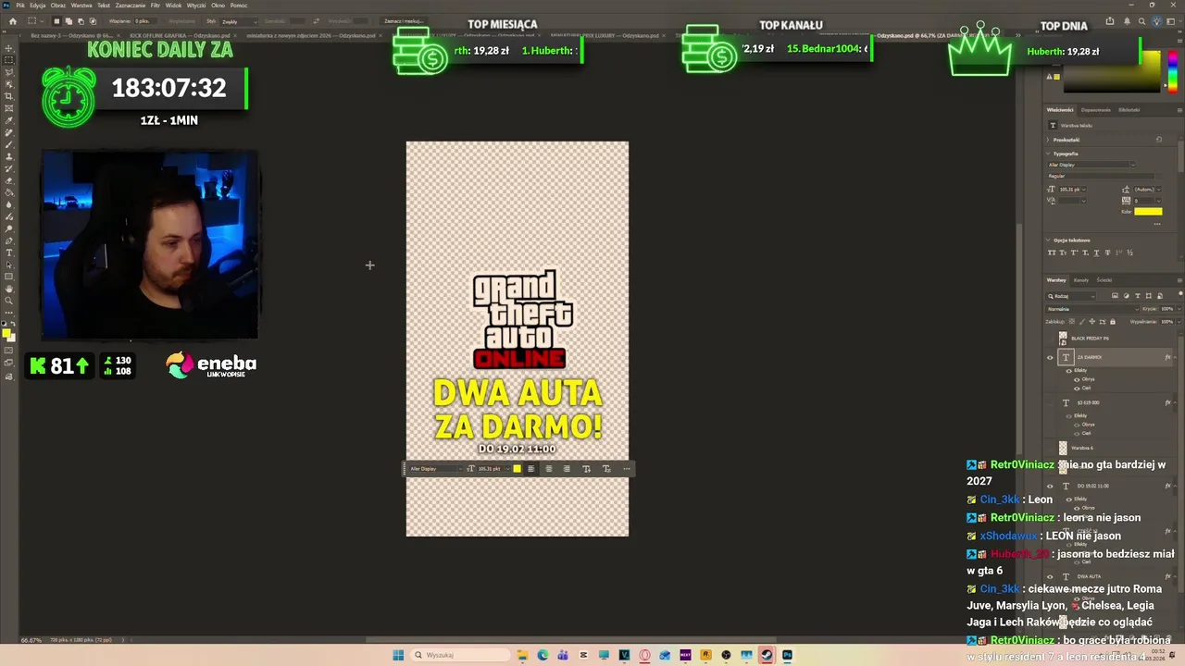The width and height of the screenshot is (1185, 666).
Task: Open the Rodzaj layer filter dropdown
Action: (1071, 296)
